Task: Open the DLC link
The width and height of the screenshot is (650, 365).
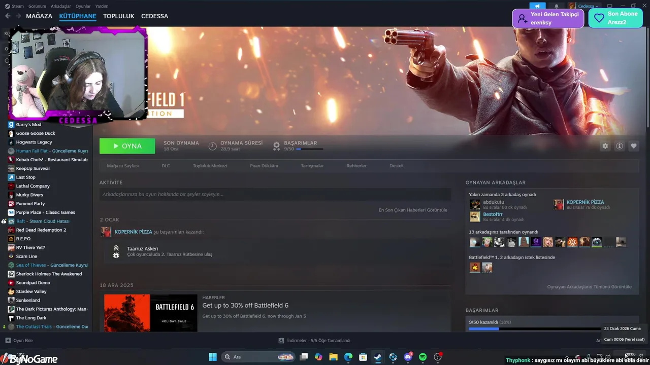Action: tap(166, 166)
